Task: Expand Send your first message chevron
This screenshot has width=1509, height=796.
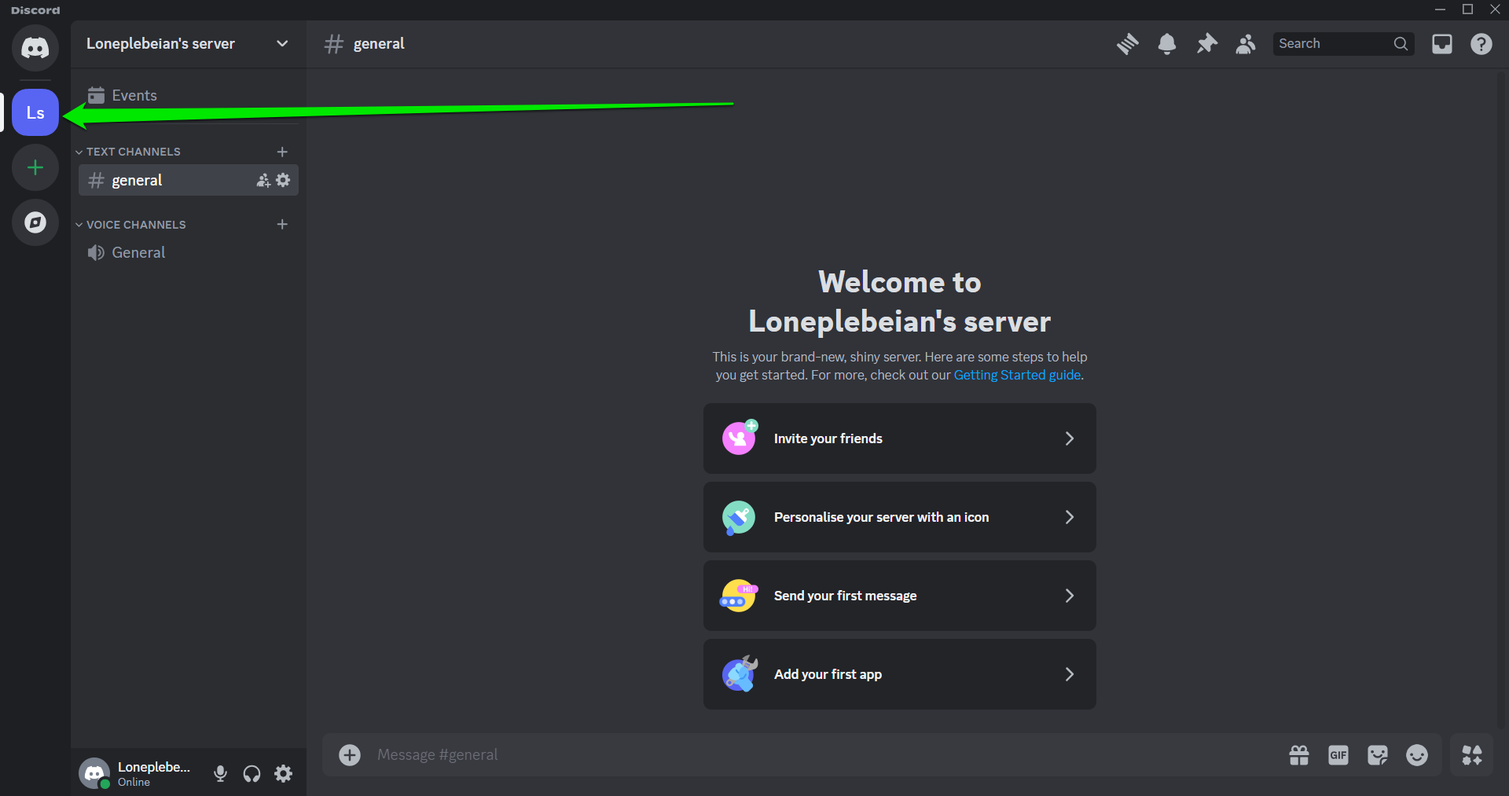Action: [1069, 596]
